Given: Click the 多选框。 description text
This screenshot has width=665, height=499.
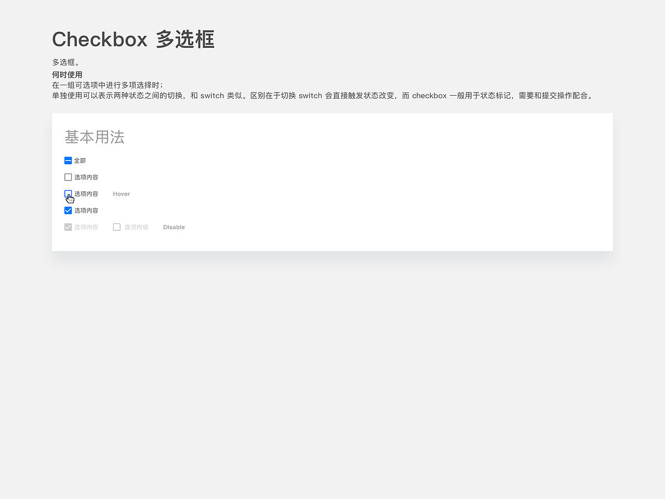Looking at the screenshot, I should click(66, 62).
